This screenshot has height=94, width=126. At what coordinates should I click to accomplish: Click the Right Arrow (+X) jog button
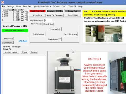(71, 34)
